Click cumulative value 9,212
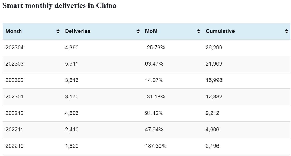The height and width of the screenshot is (156, 291). point(212,113)
